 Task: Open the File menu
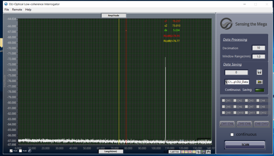pos(7,10)
